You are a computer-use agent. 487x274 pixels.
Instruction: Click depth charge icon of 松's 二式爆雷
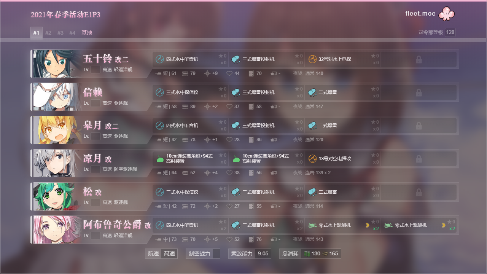(x=312, y=192)
